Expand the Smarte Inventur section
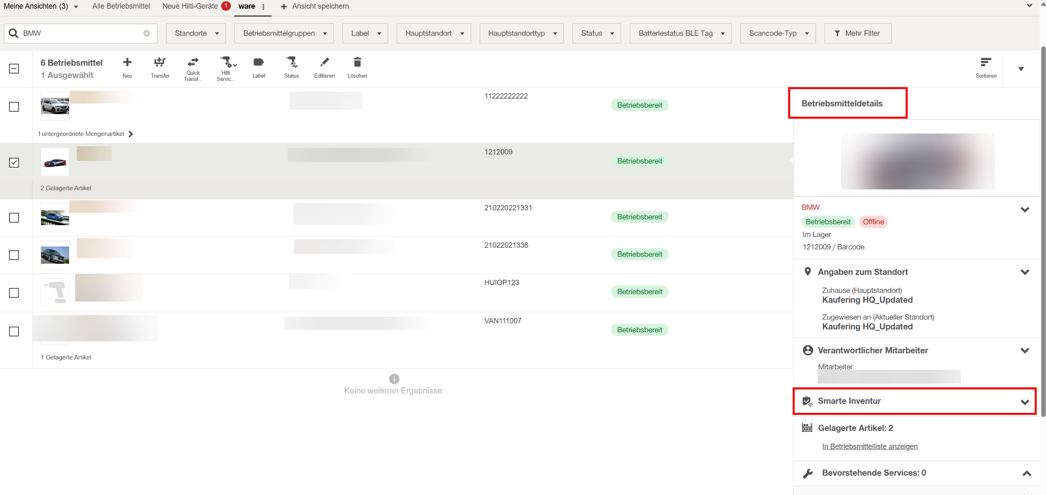The width and height of the screenshot is (1047, 495). pos(1025,402)
